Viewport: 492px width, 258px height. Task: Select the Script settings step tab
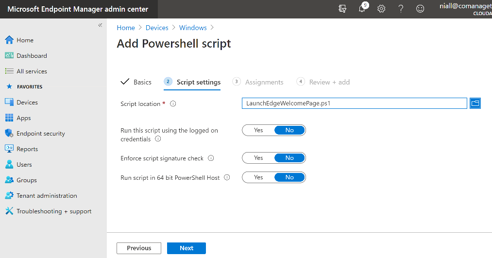pyautogui.click(x=192, y=82)
